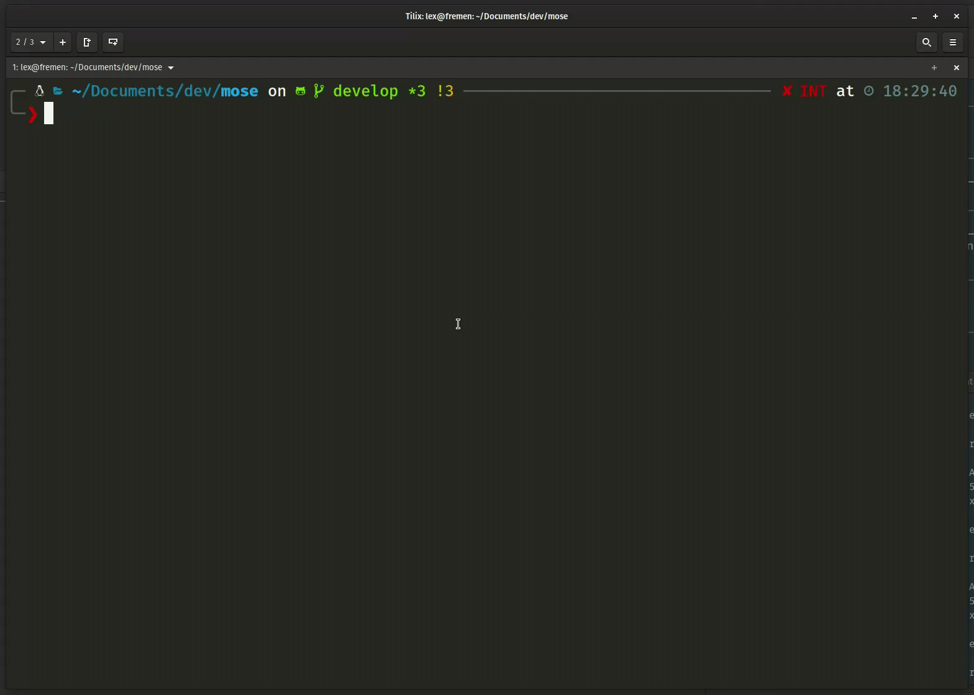Click the prompt time 18:29:40

pyautogui.click(x=920, y=91)
